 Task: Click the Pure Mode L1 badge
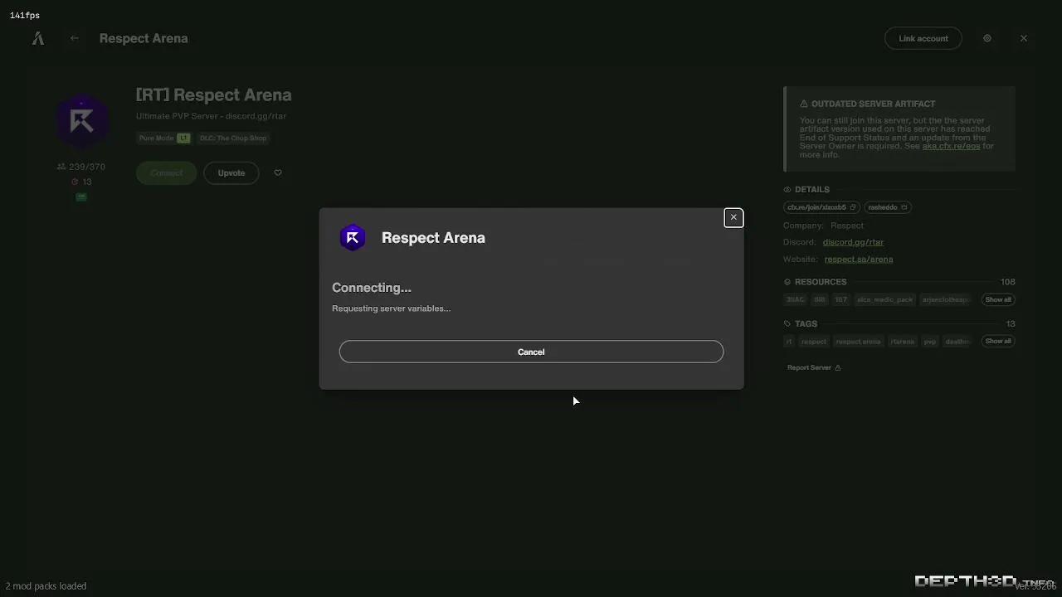point(164,138)
